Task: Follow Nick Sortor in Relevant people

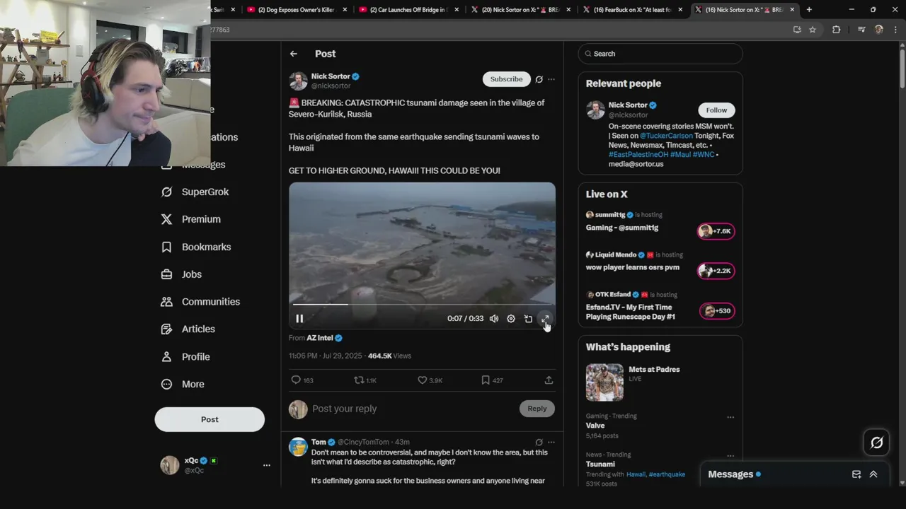Action: pyautogui.click(x=716, y=110)
